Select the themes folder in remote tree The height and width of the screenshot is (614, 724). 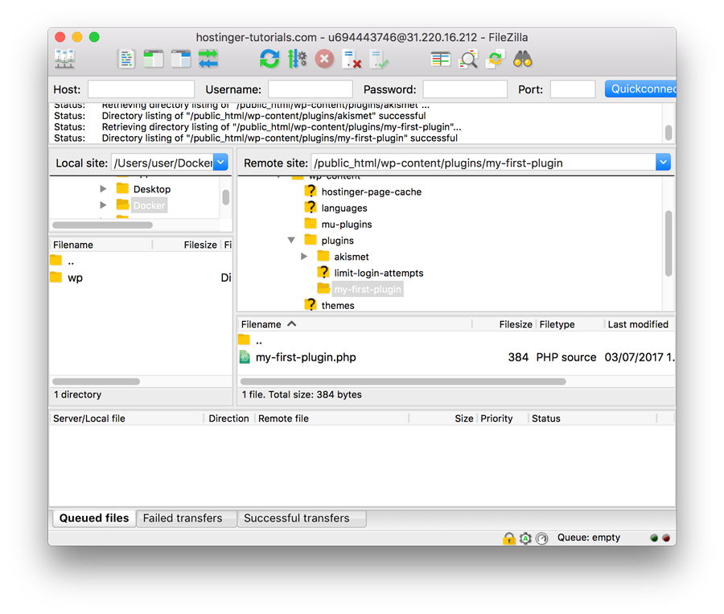(x=338, y=305)
